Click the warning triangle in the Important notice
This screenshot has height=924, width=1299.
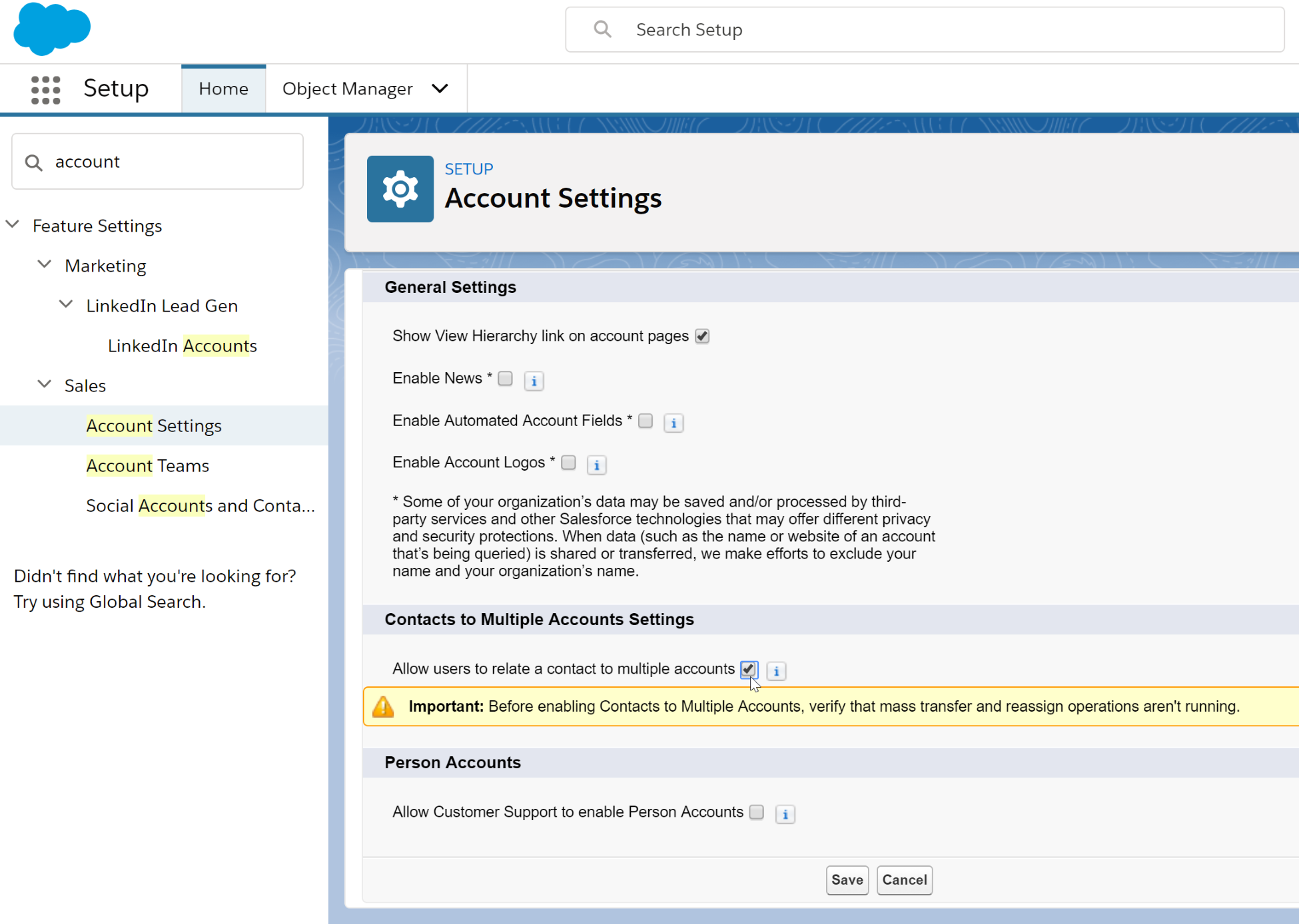(x=383, y=706)
